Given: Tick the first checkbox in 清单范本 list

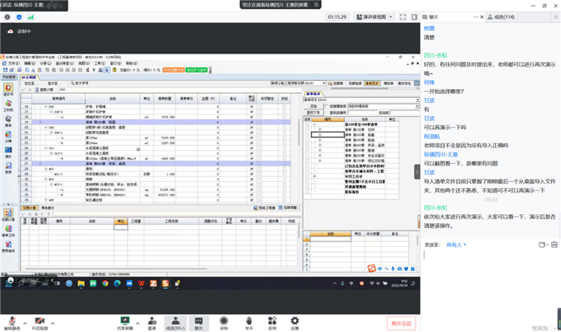Looking at the screenshot, I should point(309,124).
